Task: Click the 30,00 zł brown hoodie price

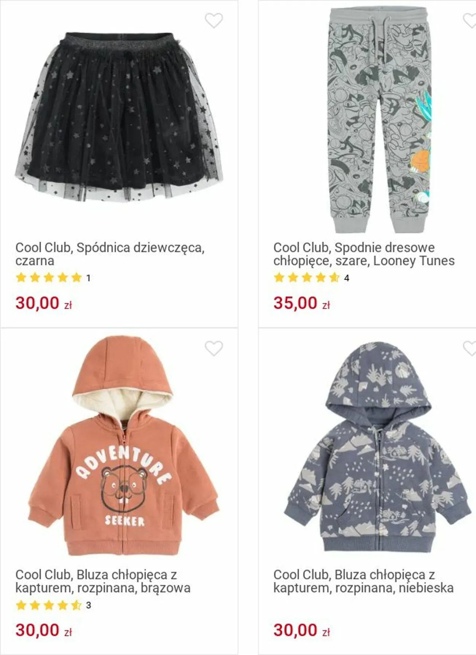Action: coord(44,630)
